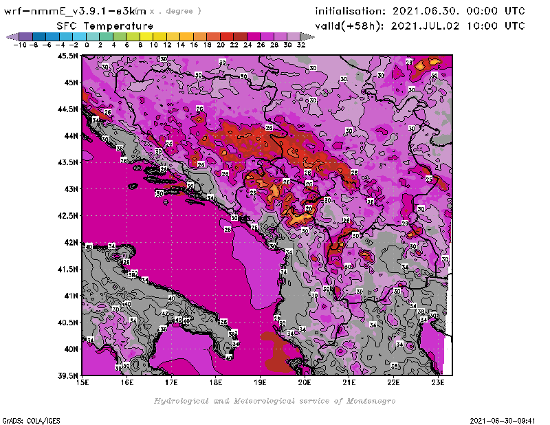Pick the 16 to 18 dark orange swatch
The height and width of the screenshot is (425, 550).
[x=199, y=36]
